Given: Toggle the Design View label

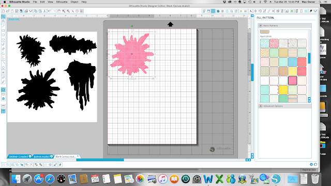Looking at the screenshot, I should (14, 19).
